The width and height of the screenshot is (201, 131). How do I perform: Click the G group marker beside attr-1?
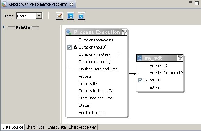click(146, 80)
